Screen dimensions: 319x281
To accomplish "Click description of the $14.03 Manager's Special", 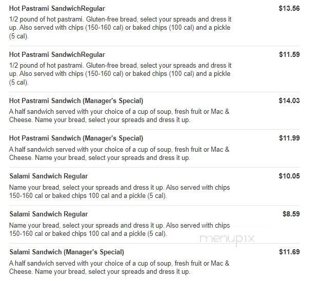I will (119, 115).
